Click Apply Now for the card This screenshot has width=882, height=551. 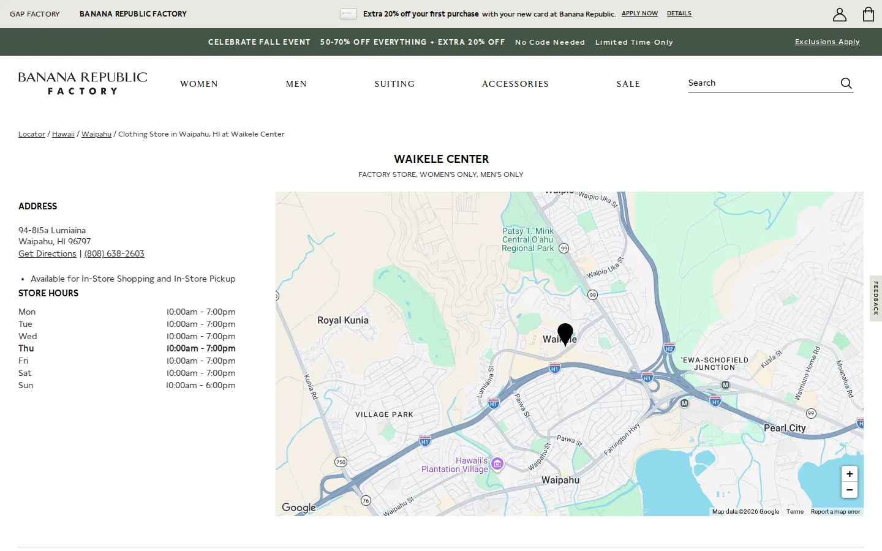pyautogui.click(x=639, y=13)
